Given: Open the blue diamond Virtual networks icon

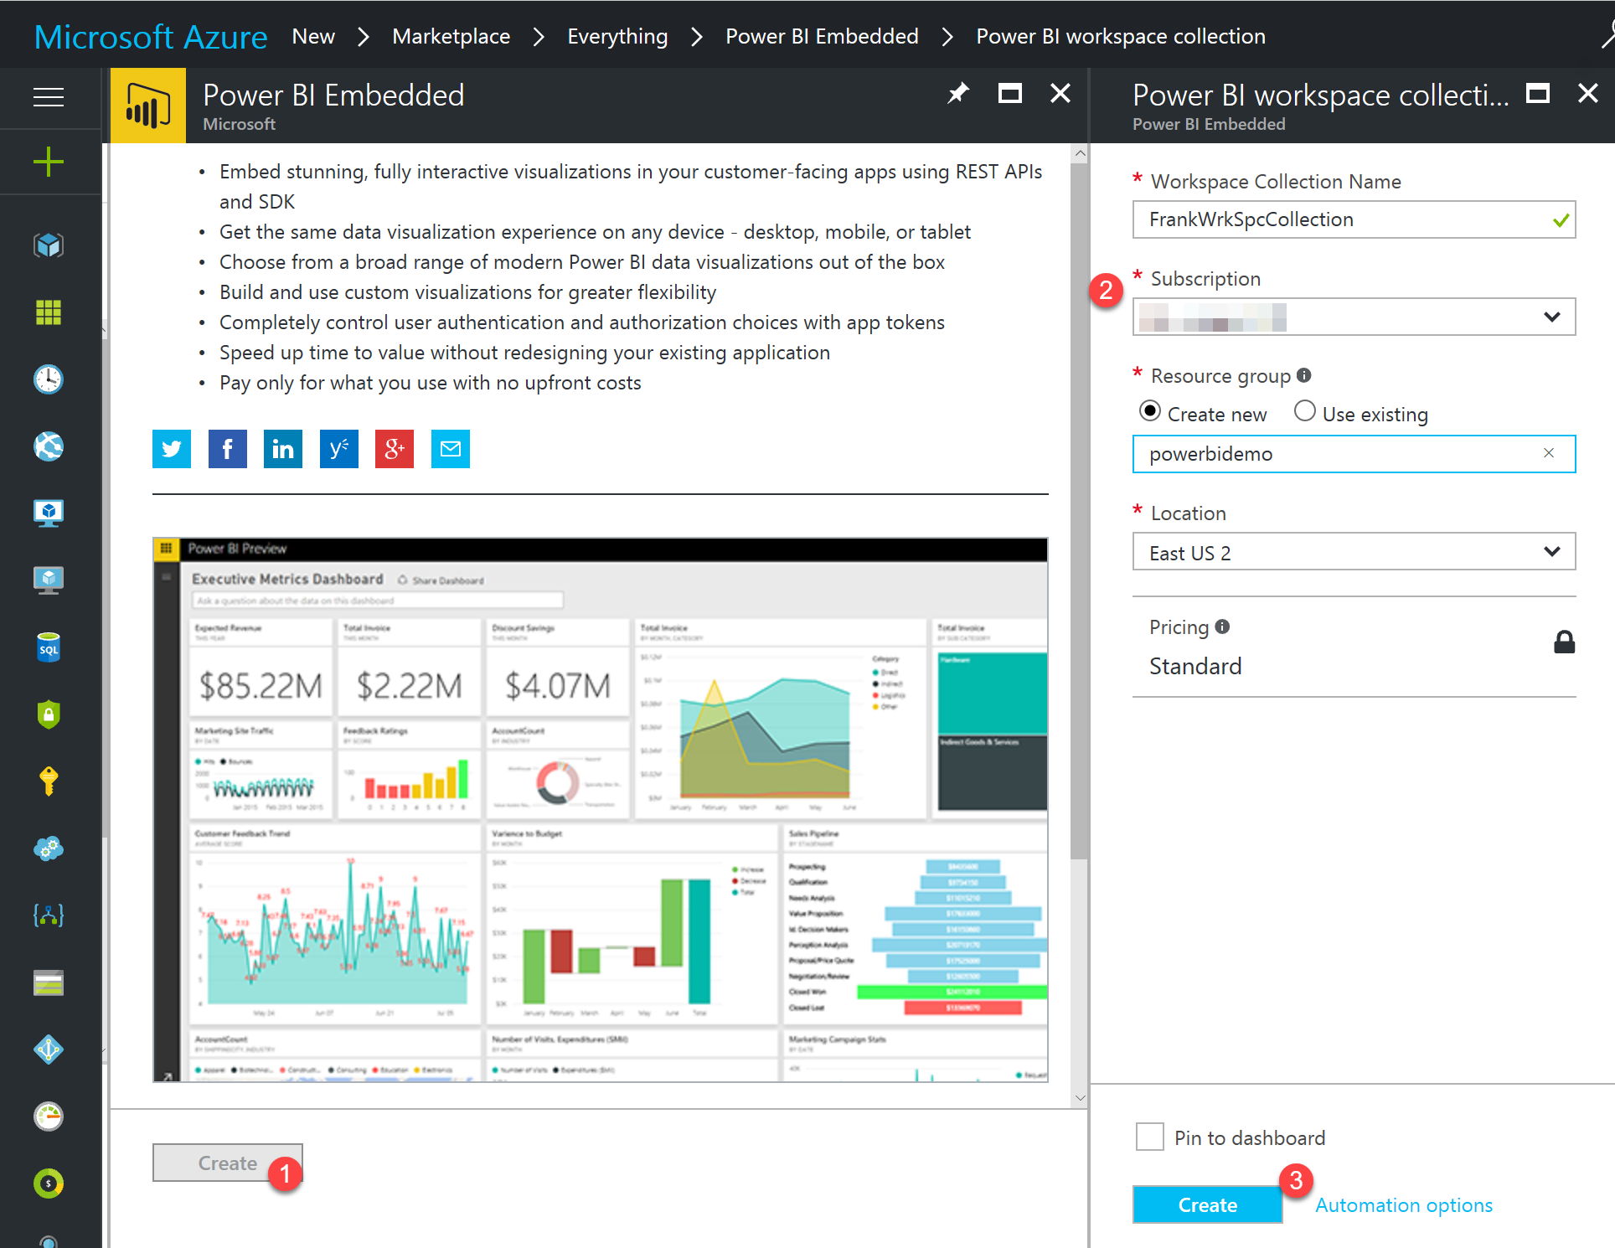Looking at the screenshot, I should coord(49,1049).
